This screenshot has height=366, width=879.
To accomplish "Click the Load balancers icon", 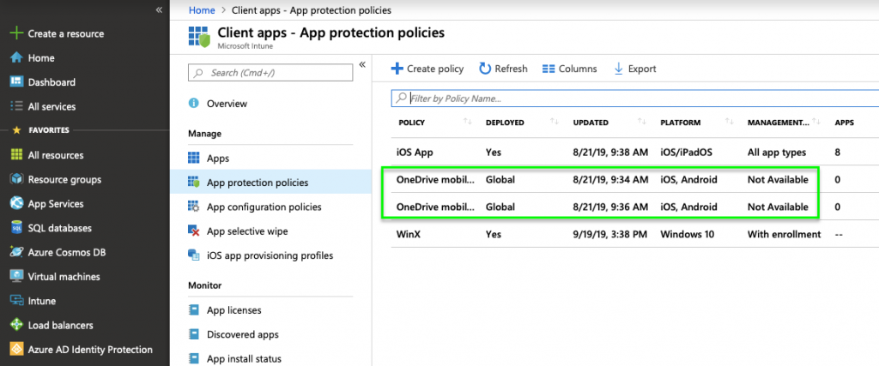I will coord(15,325).
